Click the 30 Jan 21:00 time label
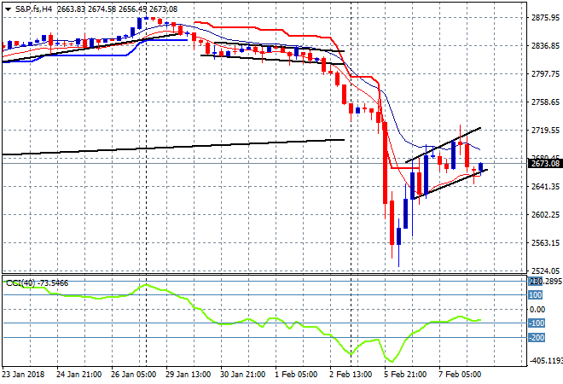563x384 pixels. point(243,375)
